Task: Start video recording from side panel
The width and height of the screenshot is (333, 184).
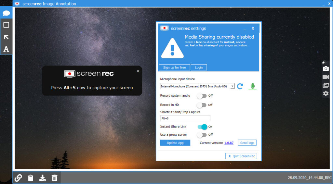Action: point(326,77)
